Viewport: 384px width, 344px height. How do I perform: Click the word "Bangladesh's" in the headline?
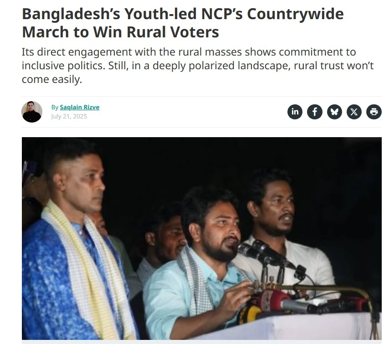71,14
